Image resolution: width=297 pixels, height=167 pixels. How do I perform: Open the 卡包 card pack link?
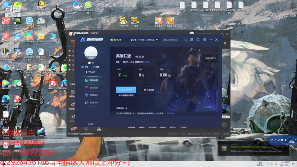point(85,67)
